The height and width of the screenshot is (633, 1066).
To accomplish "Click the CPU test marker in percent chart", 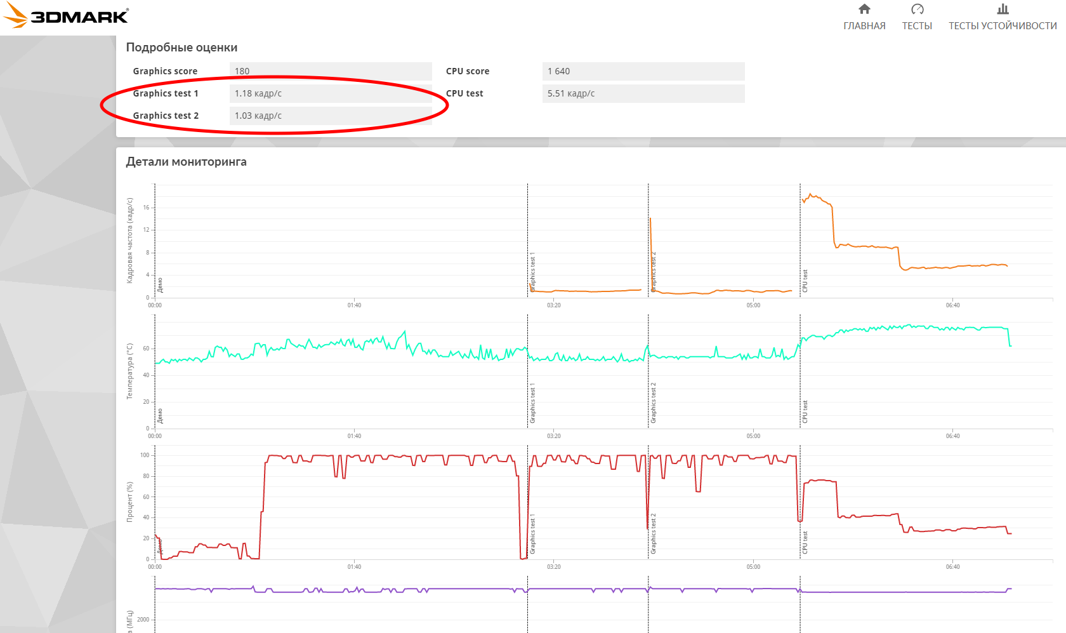I will click(805, 543).
